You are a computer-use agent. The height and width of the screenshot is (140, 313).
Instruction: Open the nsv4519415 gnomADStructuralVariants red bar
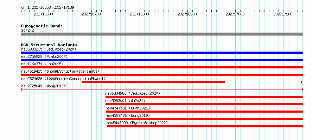pyautogui.click(x=162, y=75)
